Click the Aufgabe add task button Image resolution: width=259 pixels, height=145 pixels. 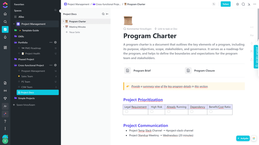click(x=243, y=138)
